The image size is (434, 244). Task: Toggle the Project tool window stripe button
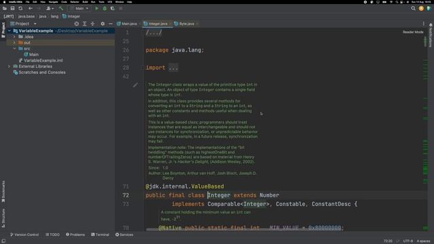3,30
